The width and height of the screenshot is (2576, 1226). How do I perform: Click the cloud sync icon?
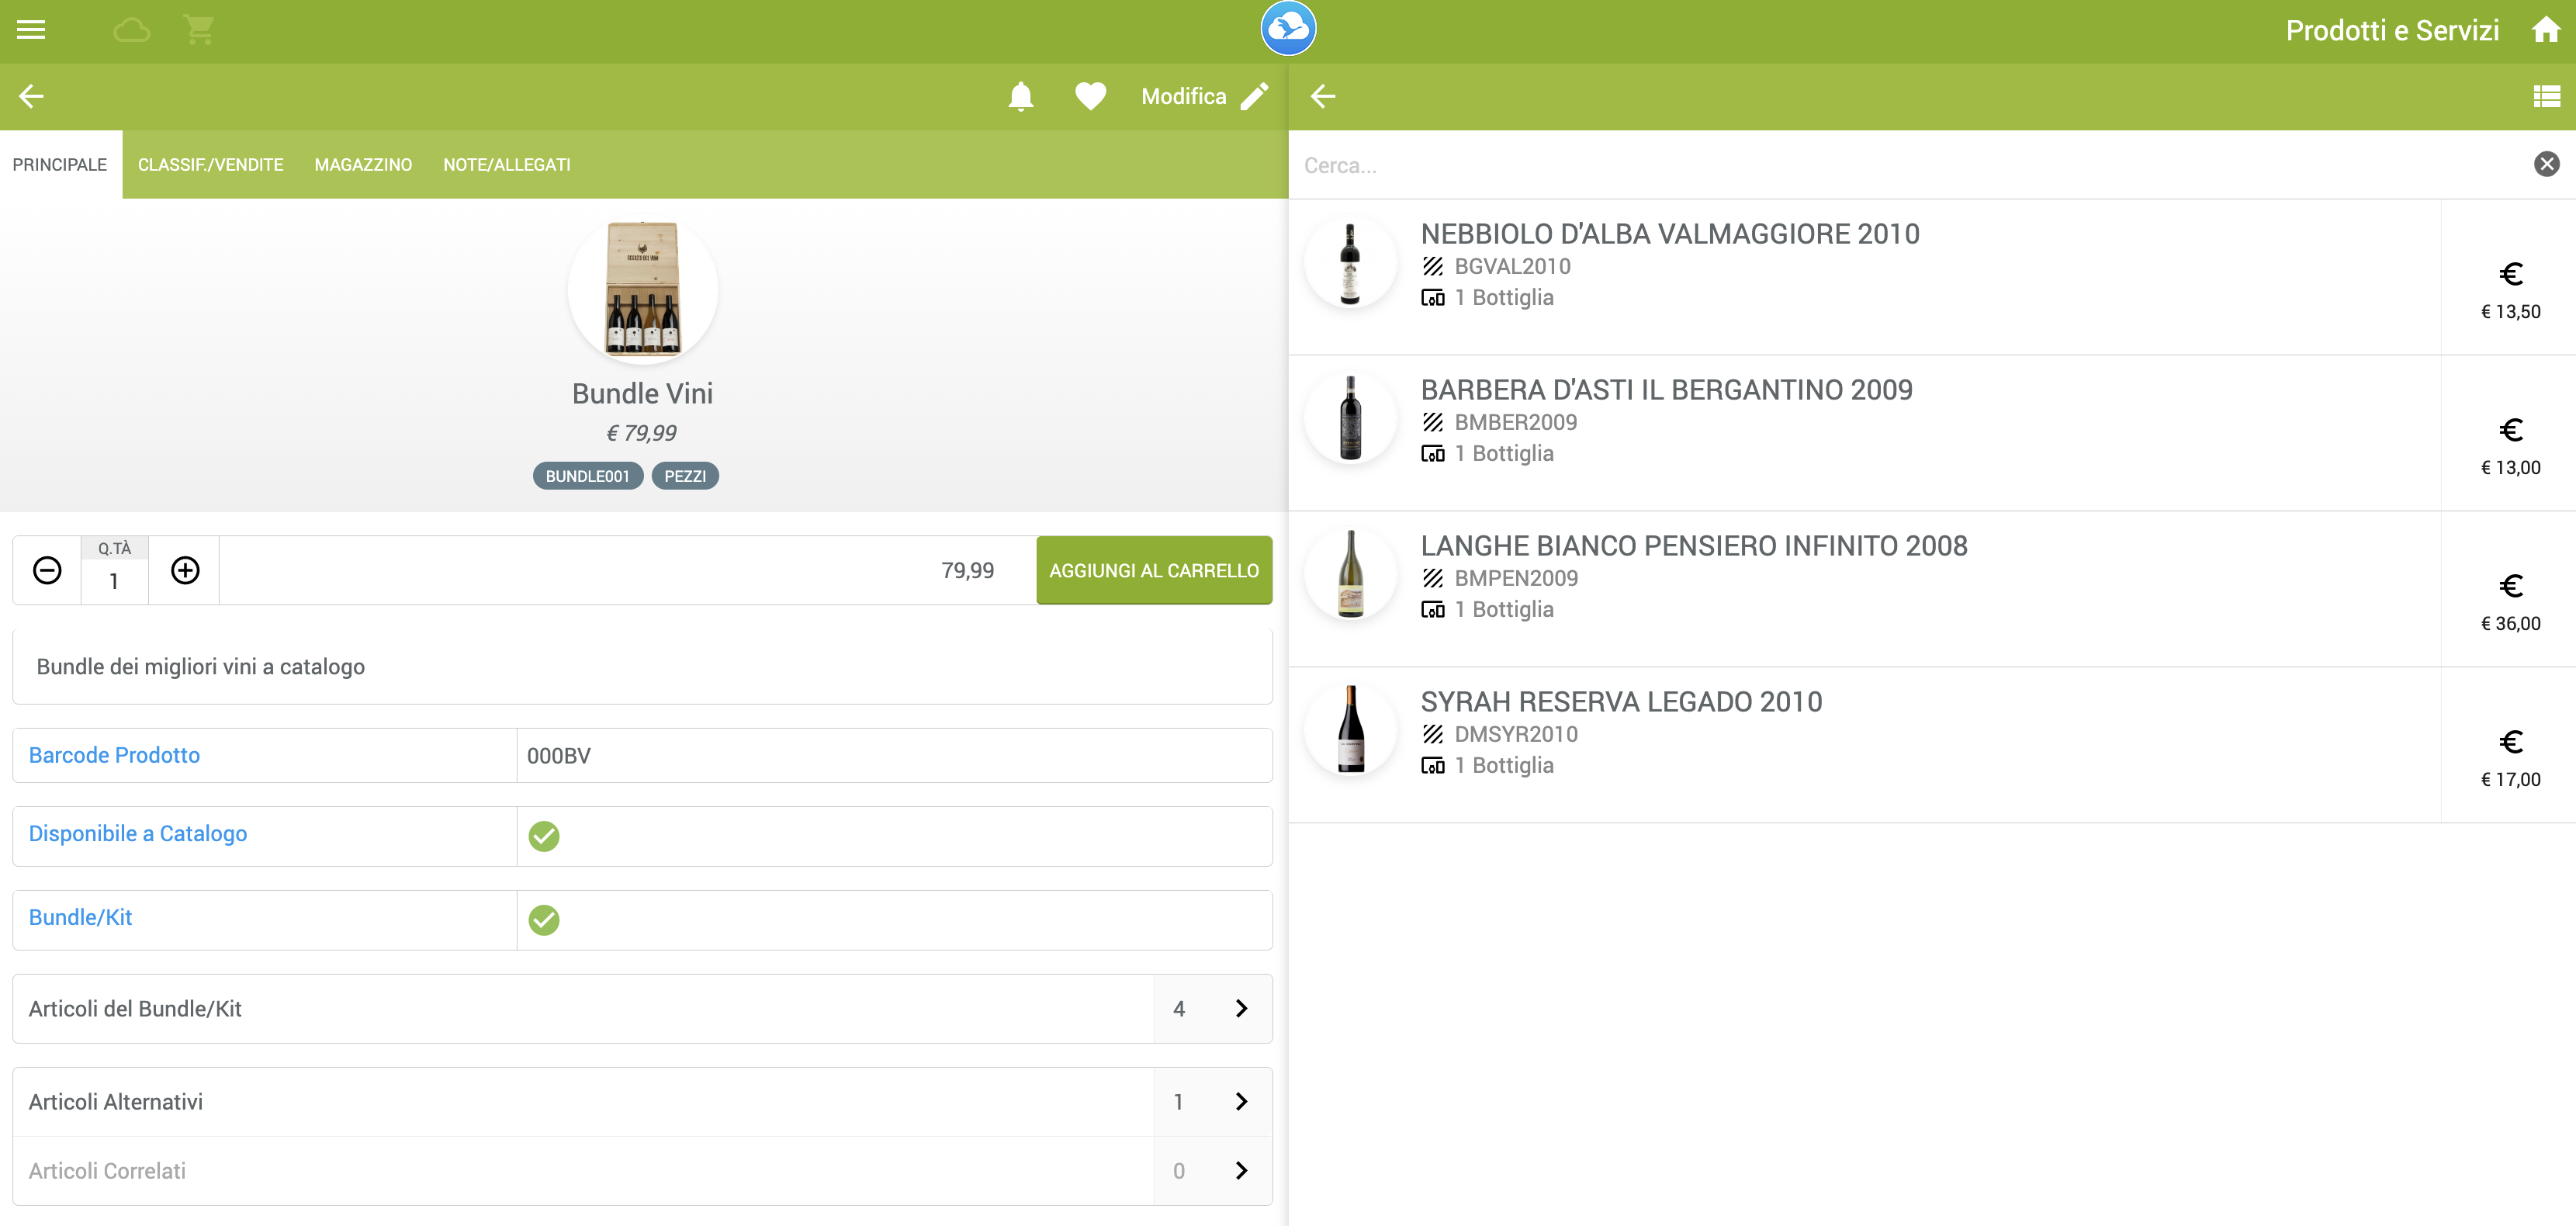click(131, 30)
